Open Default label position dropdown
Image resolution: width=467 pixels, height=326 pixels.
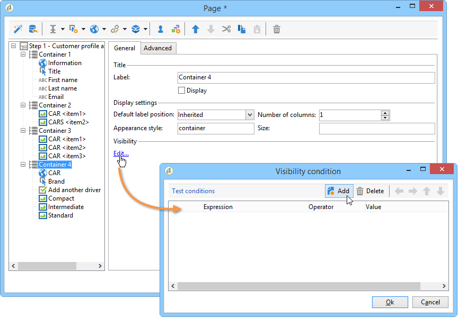click(250, 115)
